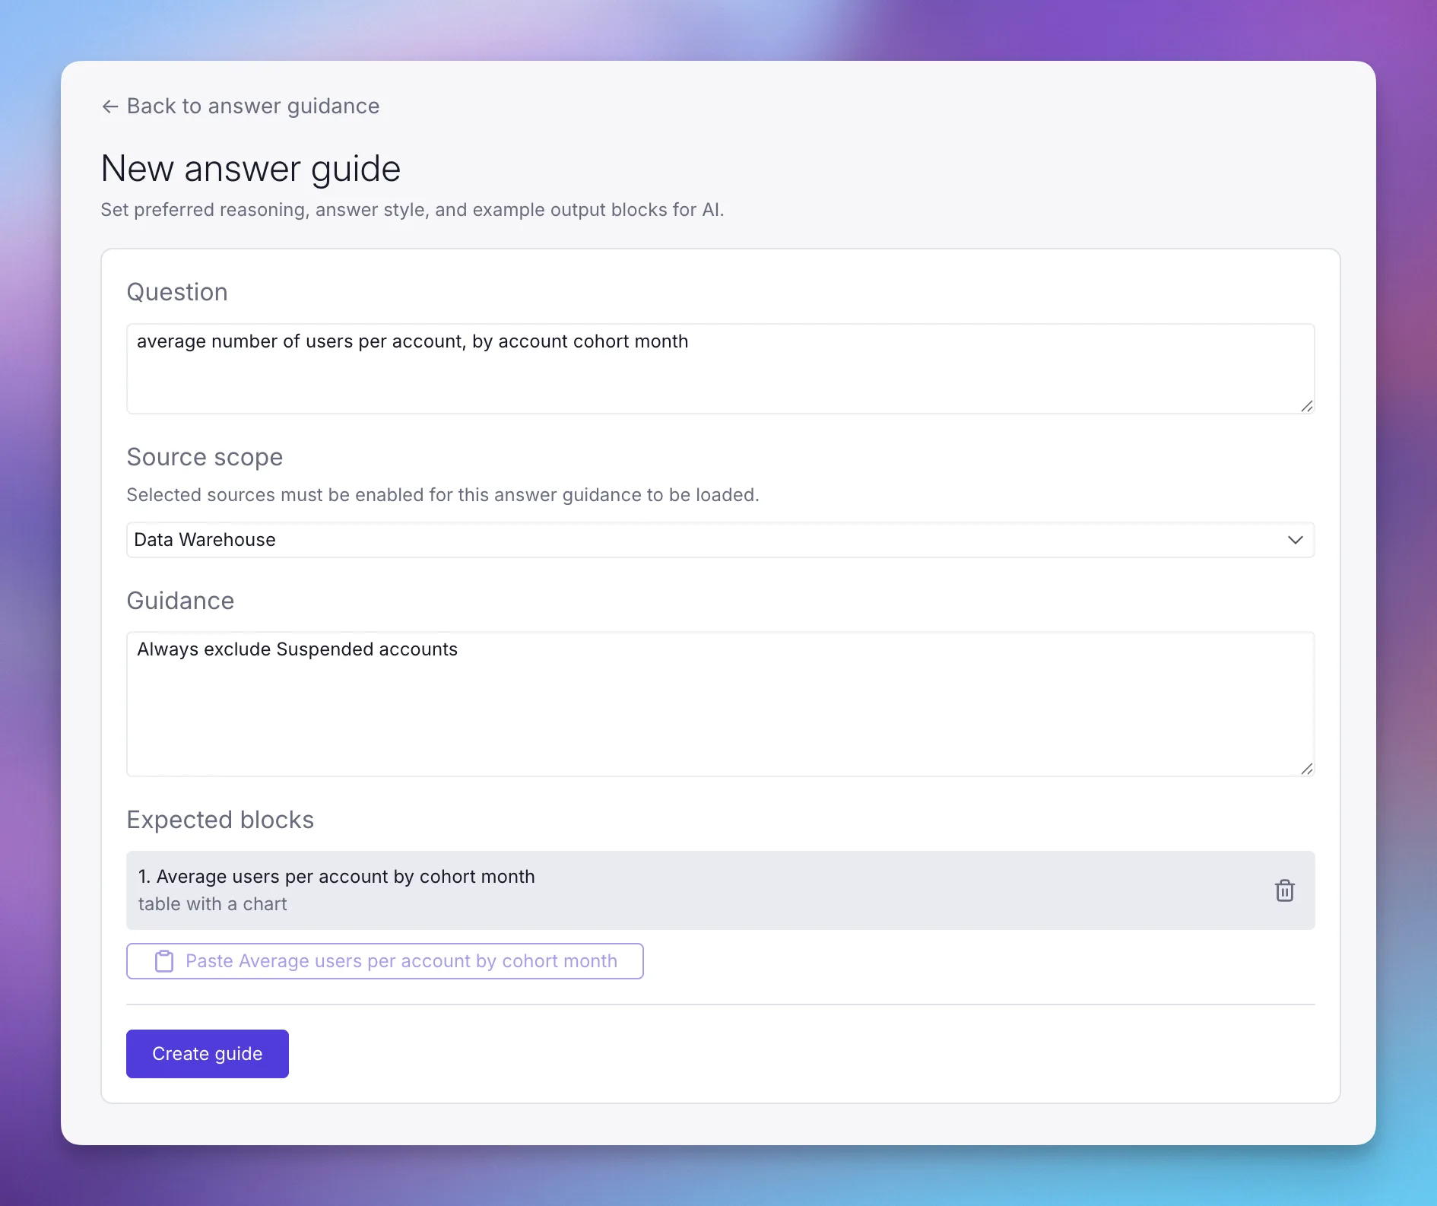Click the Question section label
The height and width of the screenshot is (1206, 1437).
(x=177, y=292)
